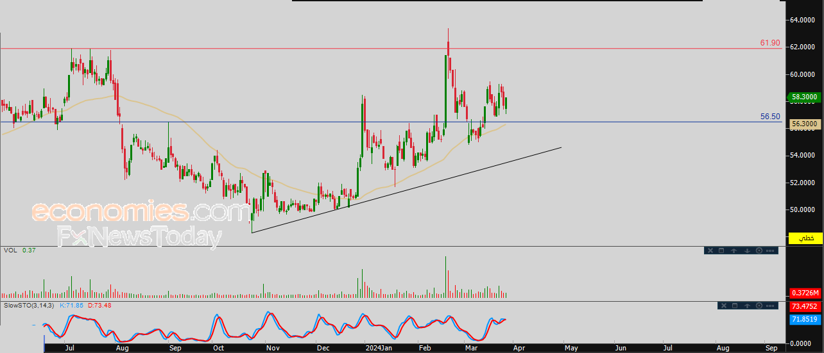This screenshot has height=353, width=824.
Task: Click the Nov label on the time axis
Action: tap(273, 348)
